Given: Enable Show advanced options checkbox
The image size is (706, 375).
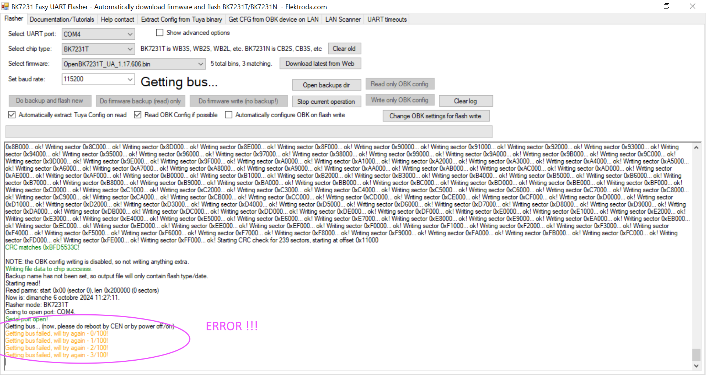Looking at the screenshot, I should tap(160, 33).
